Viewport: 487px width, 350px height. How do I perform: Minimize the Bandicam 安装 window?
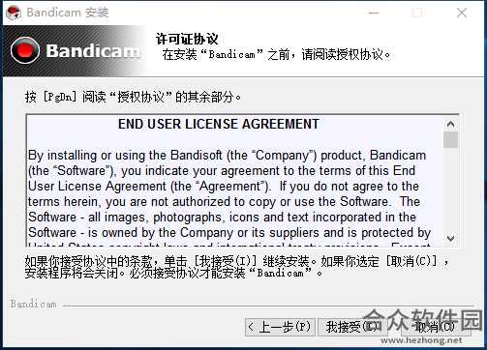pyautogui.click(x=374, y=13)
